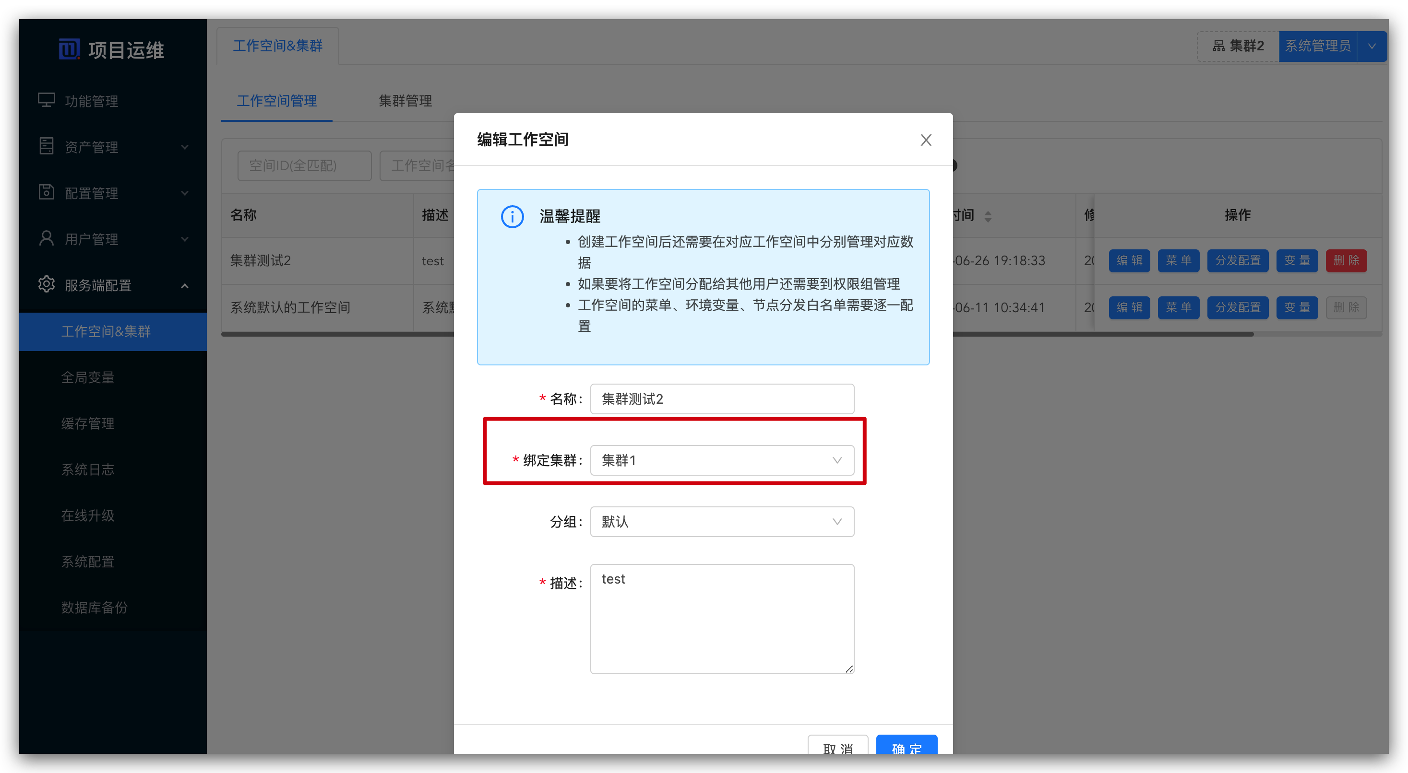
Task: Click the 服务端配置 gear icon
Action: pyautogui.click(x=46, y=285)
